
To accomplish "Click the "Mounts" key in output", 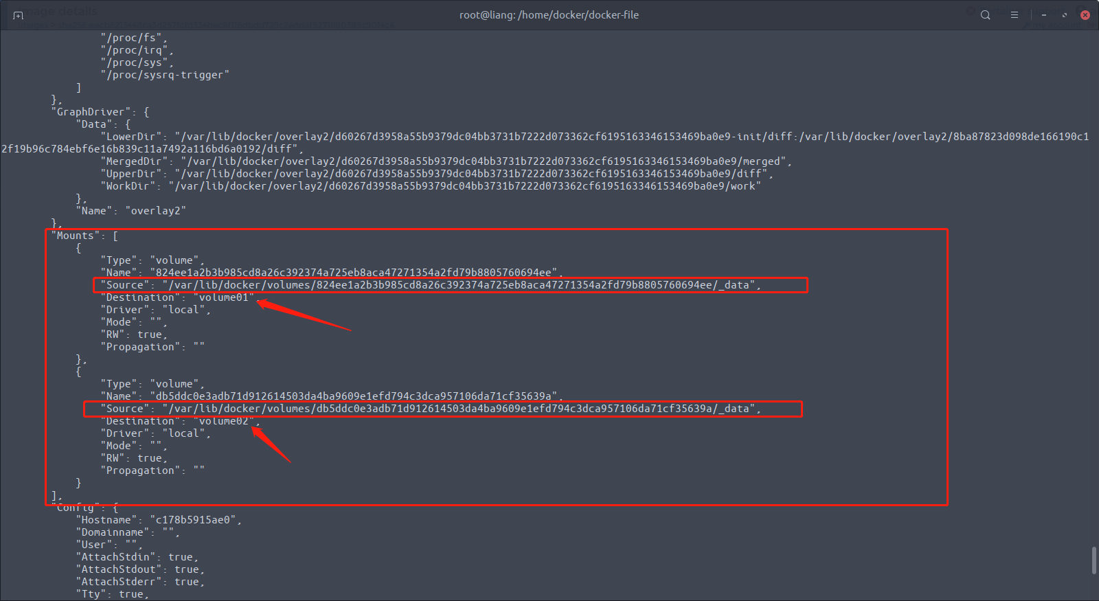I will click(x=76, y=236).
